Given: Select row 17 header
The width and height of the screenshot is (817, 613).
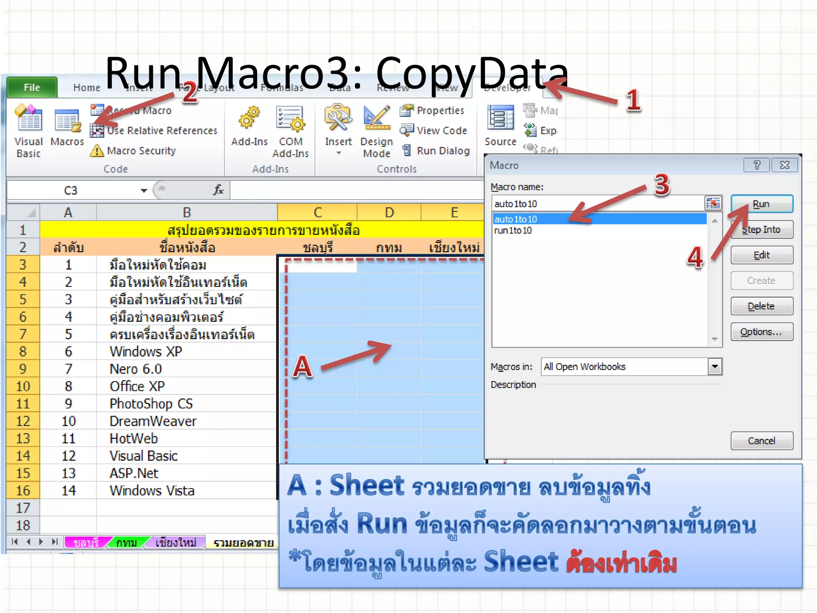Looking at the screenshot, I should tap(23, 508).
